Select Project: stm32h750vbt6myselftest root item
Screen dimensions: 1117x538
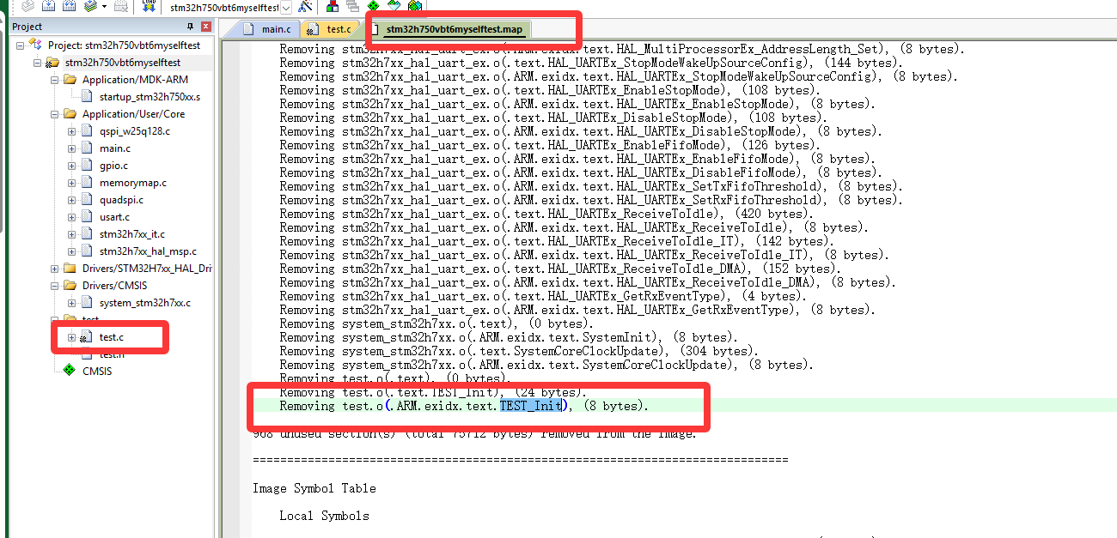pyautogui.click(x=124, y=45)
